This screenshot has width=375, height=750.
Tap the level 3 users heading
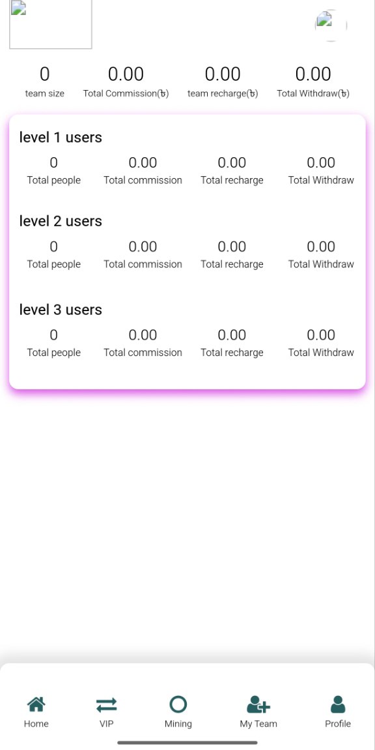(x=61, y=310)
